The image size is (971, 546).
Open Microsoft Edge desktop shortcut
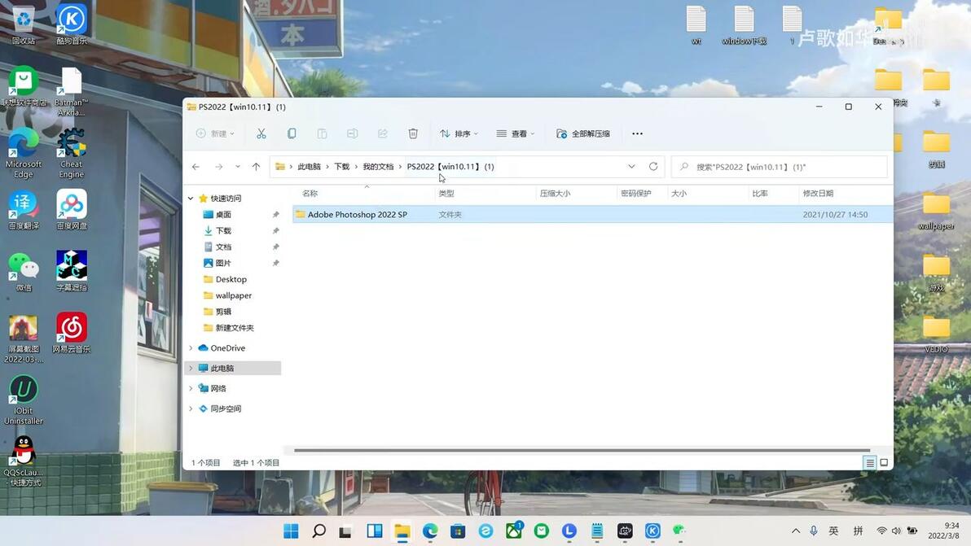pos(24,154)
